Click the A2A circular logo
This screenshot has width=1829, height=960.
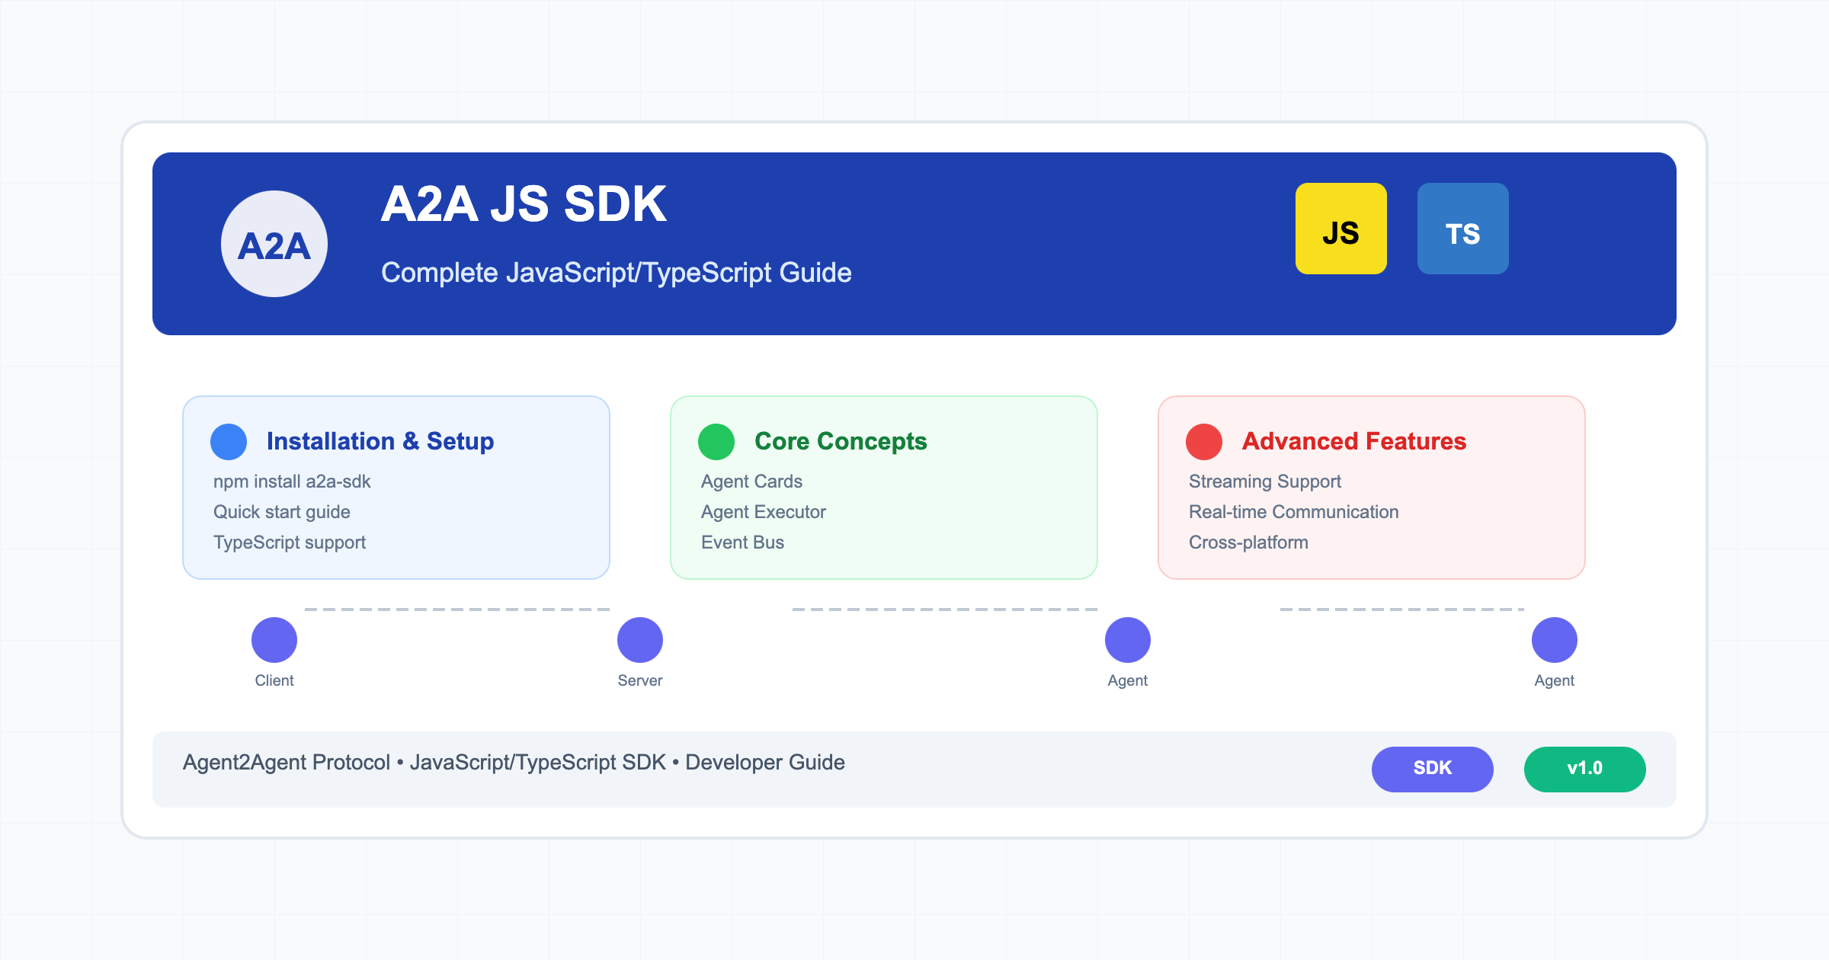(274, 244)
